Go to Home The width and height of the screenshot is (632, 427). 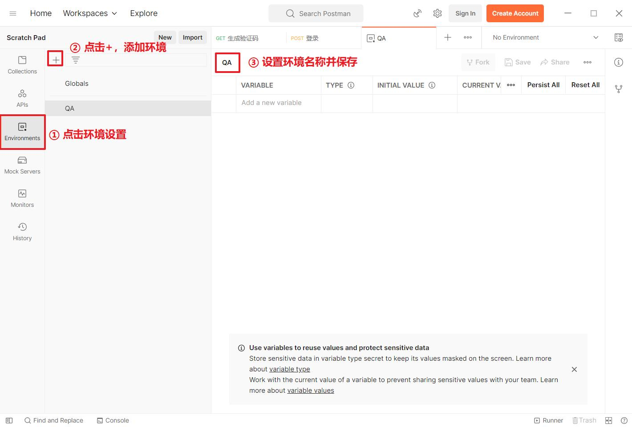pyautogui.click(x=41, y=13)
